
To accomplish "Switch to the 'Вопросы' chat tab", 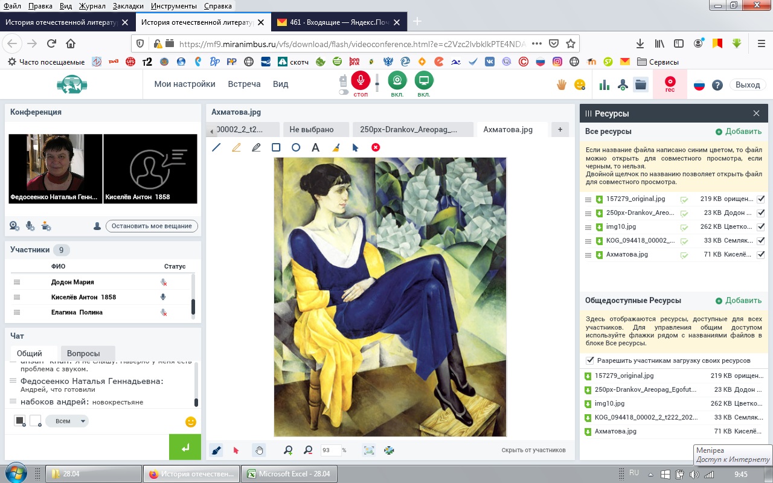I will tap(83, 353).
